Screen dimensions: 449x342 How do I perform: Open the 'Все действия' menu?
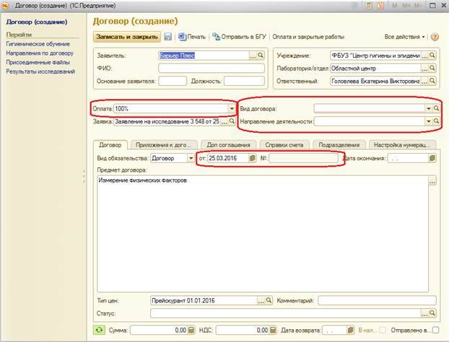[x=405, y=36]
